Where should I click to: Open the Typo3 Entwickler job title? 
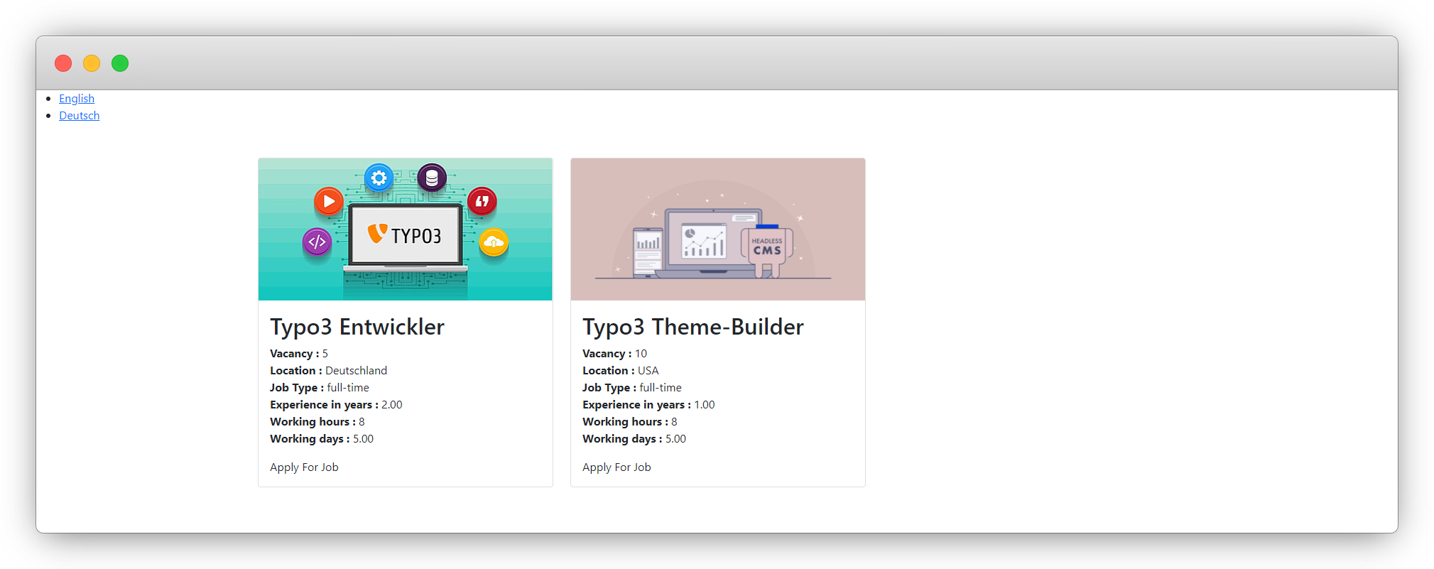(x=357, y=327)
